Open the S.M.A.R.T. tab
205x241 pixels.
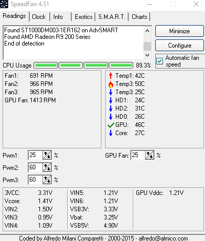pyautogui.click(x=112, y=17)
